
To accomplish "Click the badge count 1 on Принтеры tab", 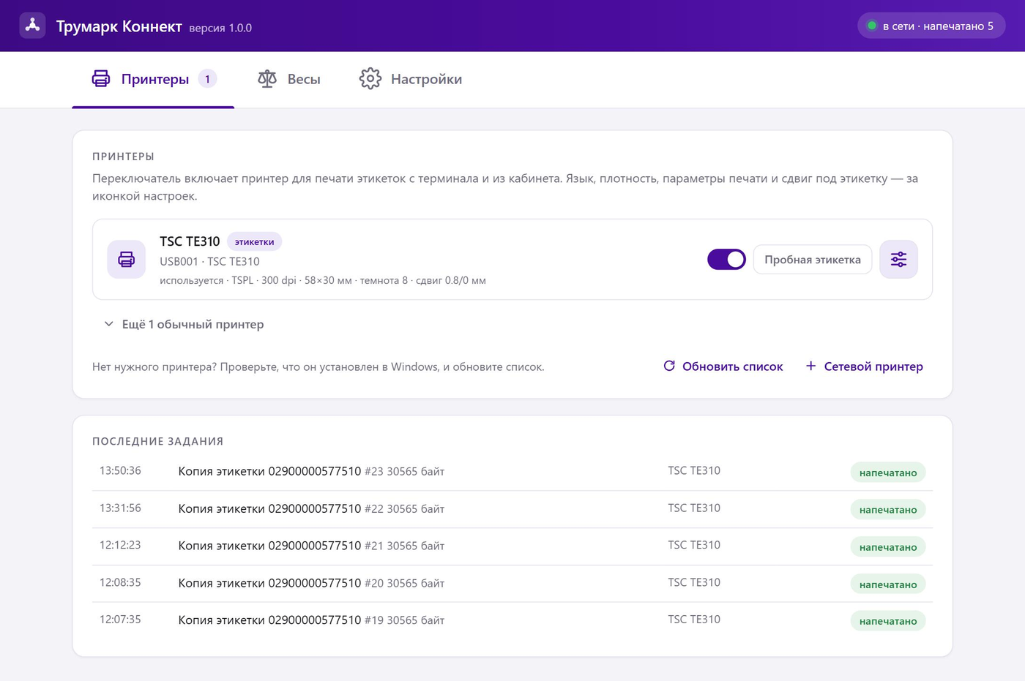I will pyautogui.click(x=207, y=79).
